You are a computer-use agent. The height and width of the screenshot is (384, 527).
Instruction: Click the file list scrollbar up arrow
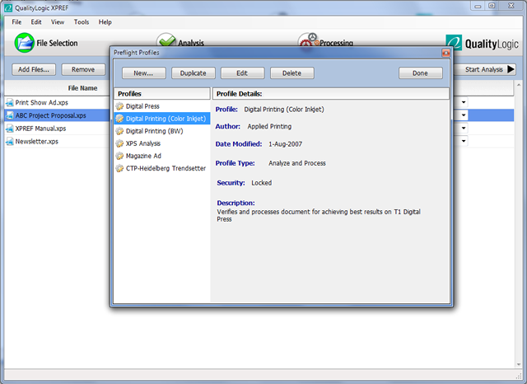[x=519, y=85]
